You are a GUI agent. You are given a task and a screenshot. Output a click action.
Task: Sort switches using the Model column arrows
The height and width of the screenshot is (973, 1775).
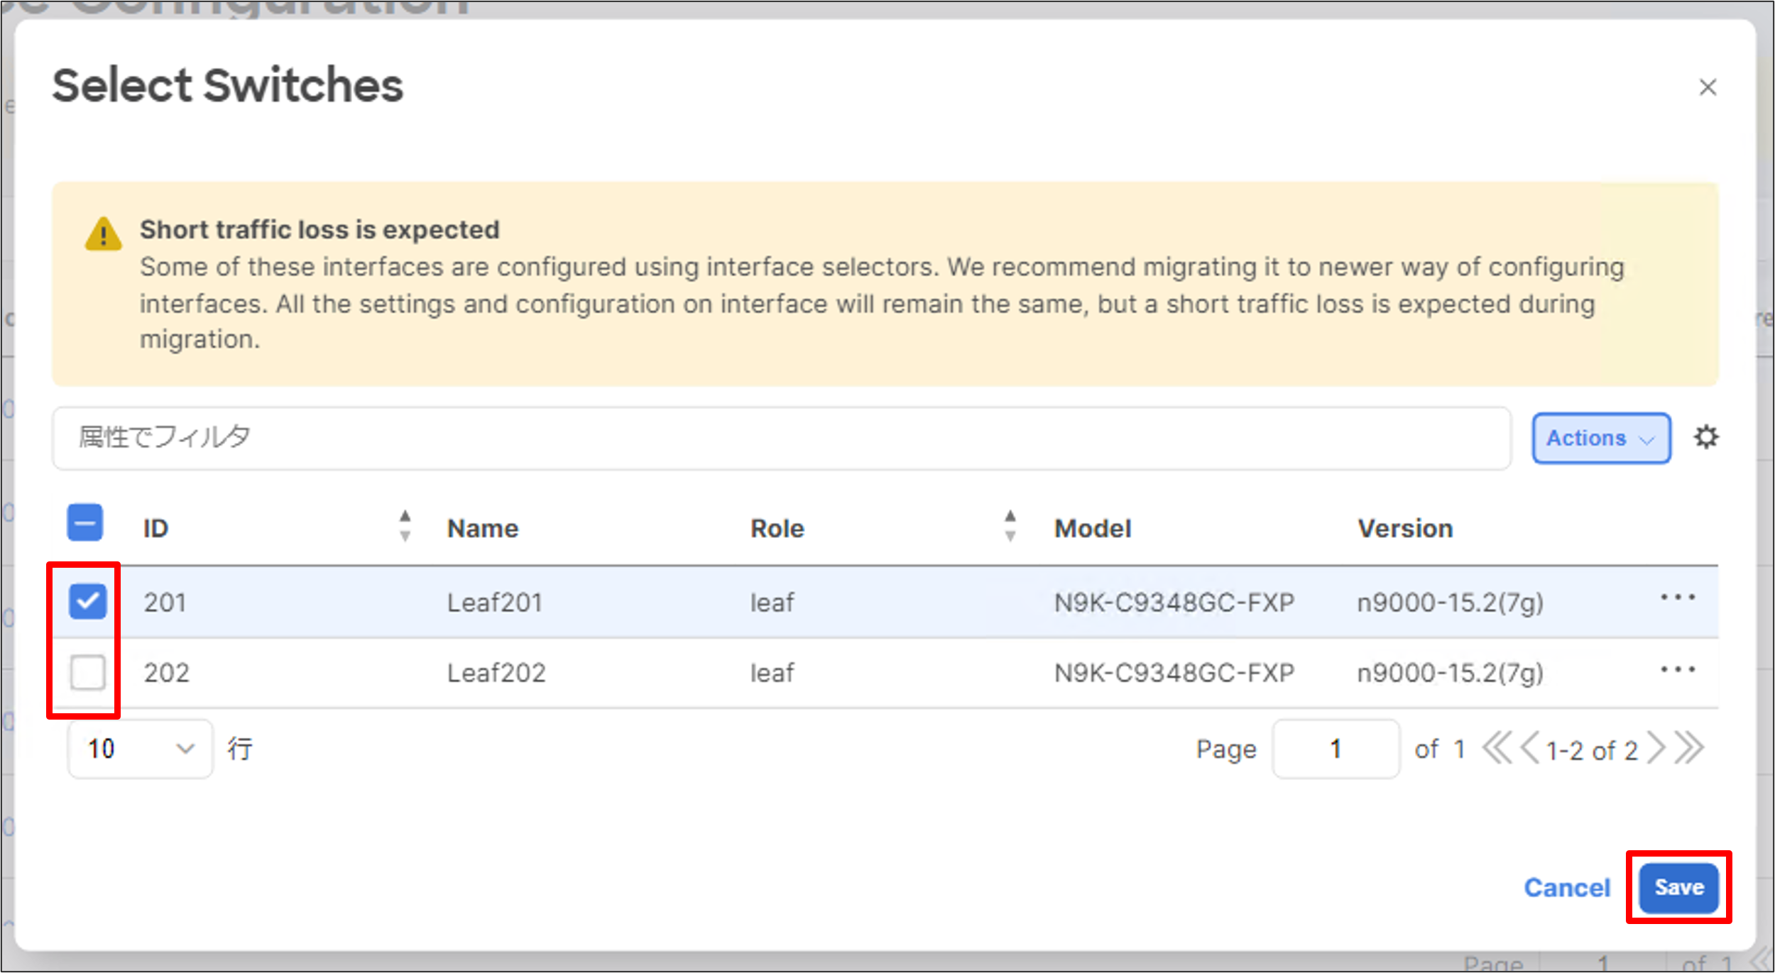(1010, 527)
